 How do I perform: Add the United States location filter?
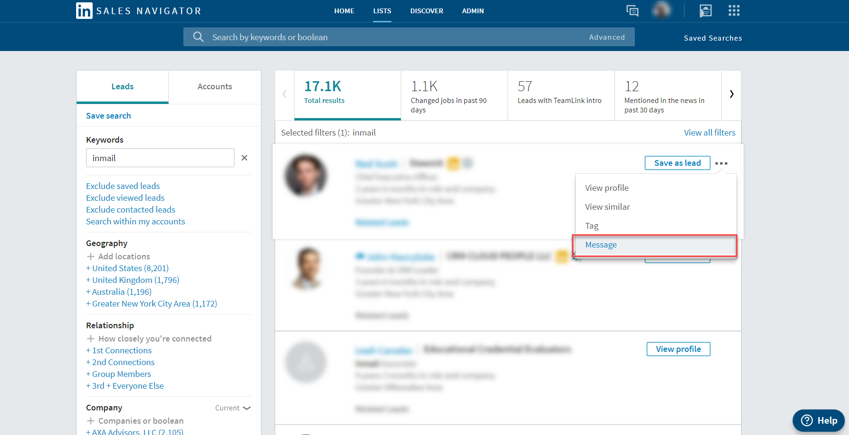[127, 268]
